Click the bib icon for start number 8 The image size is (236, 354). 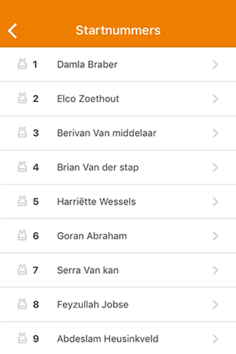click(x=22, y=304)
